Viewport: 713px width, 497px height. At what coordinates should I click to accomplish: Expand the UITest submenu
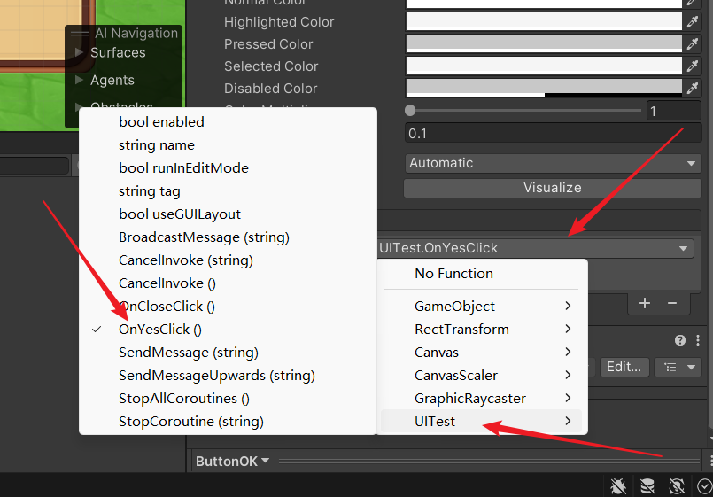pos(481,422)
